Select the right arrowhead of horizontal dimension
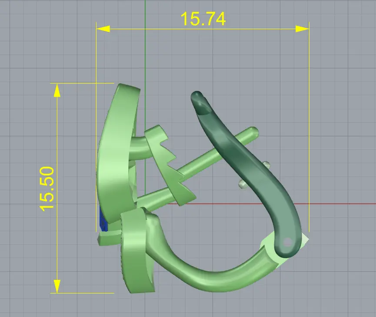This screenshot has height=317, width=376. point(303,29)
